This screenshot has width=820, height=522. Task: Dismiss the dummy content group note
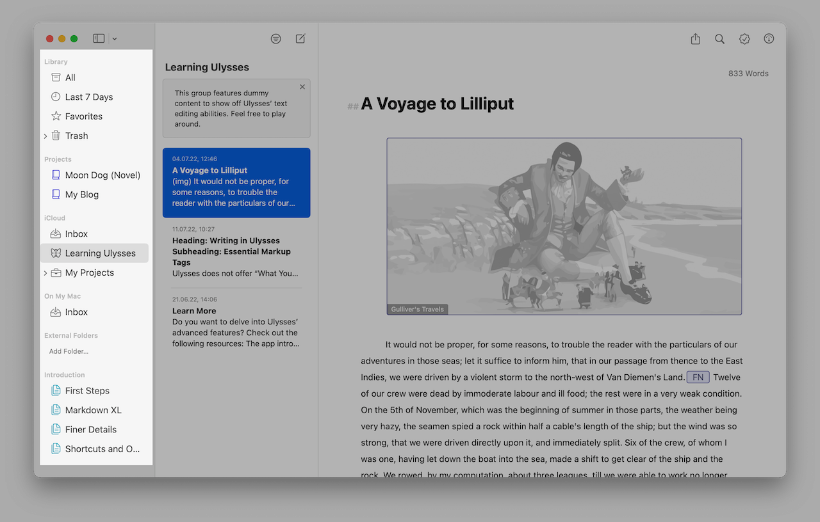pyautogui.click(x=302, y=87)
